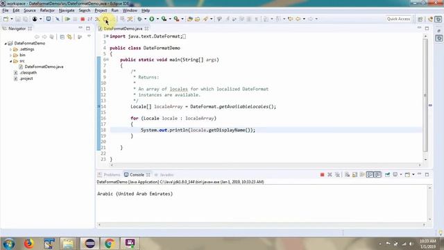Click the red Terminate button in main toolbar
444x250 pixels.
pos(83,19)
